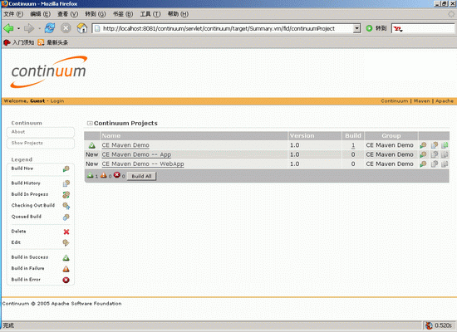Click the Build History legend icon

[x=66, y=183]
